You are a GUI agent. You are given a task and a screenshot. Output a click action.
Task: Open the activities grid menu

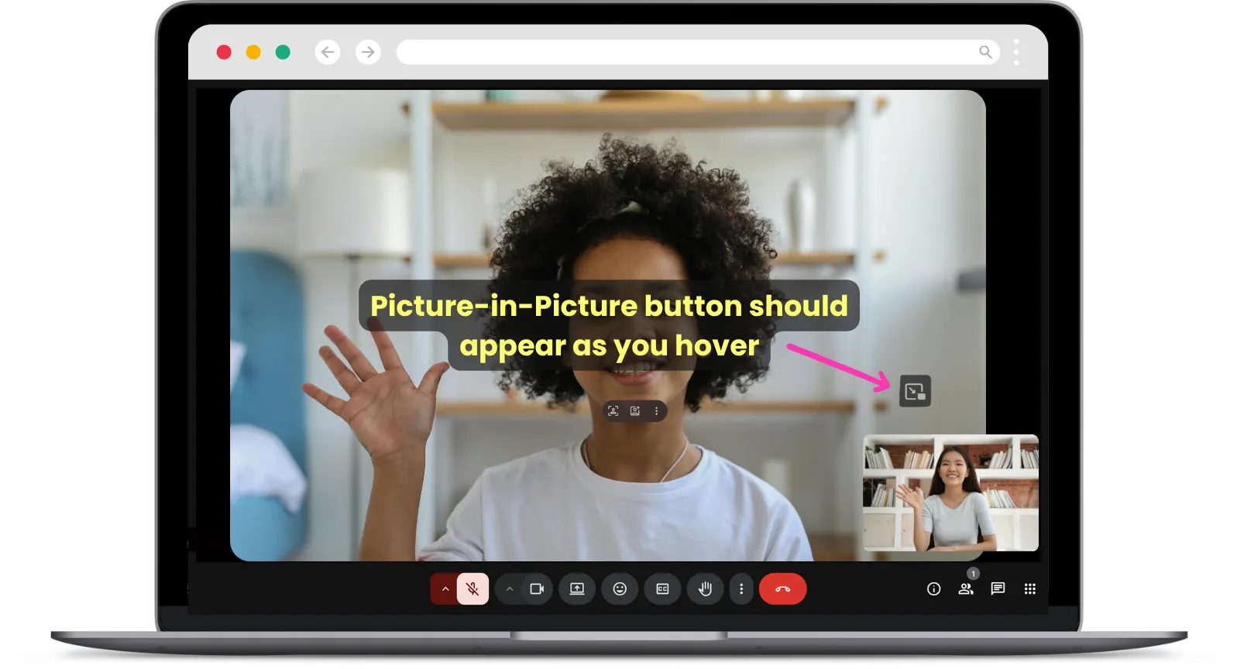click(x=1030, y=589)
